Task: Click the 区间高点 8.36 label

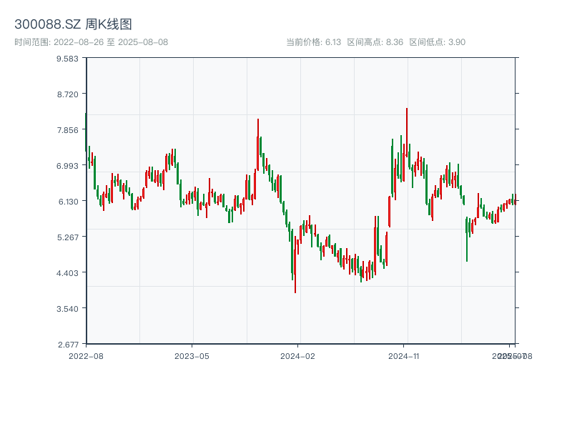Action: (x=375, y=42)
